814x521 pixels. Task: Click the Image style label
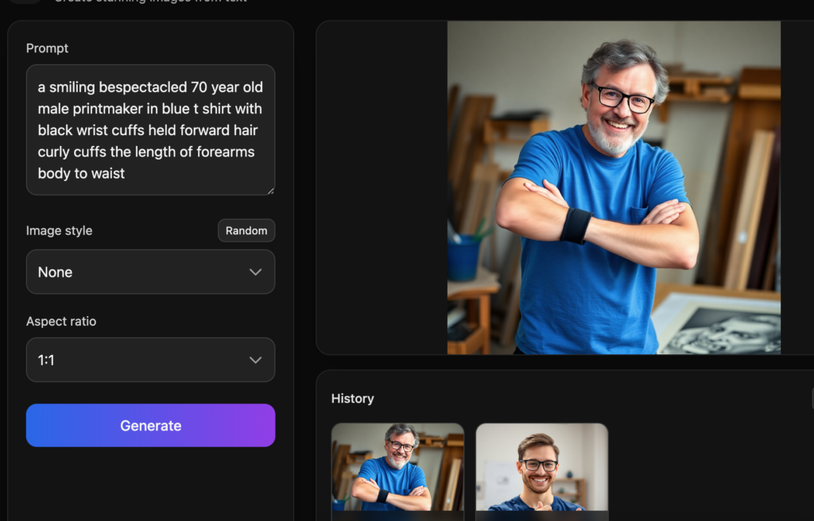(x=59, y=230)
